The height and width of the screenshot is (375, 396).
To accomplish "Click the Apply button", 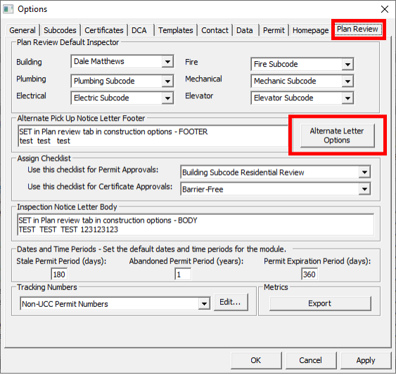I will coord(366,360).
